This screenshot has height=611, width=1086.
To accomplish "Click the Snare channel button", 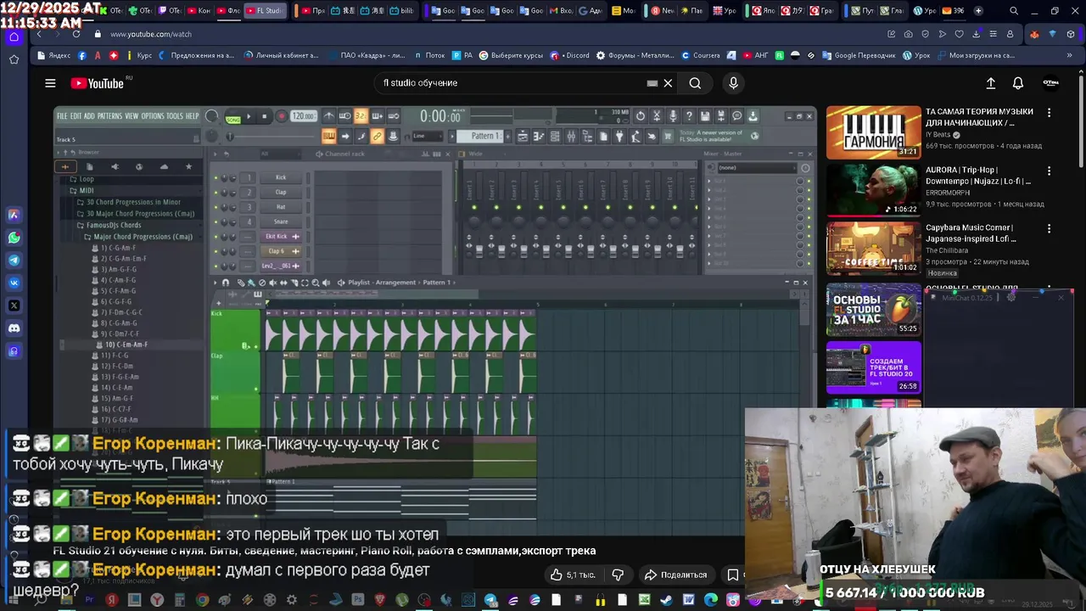I will pos(281,221).
